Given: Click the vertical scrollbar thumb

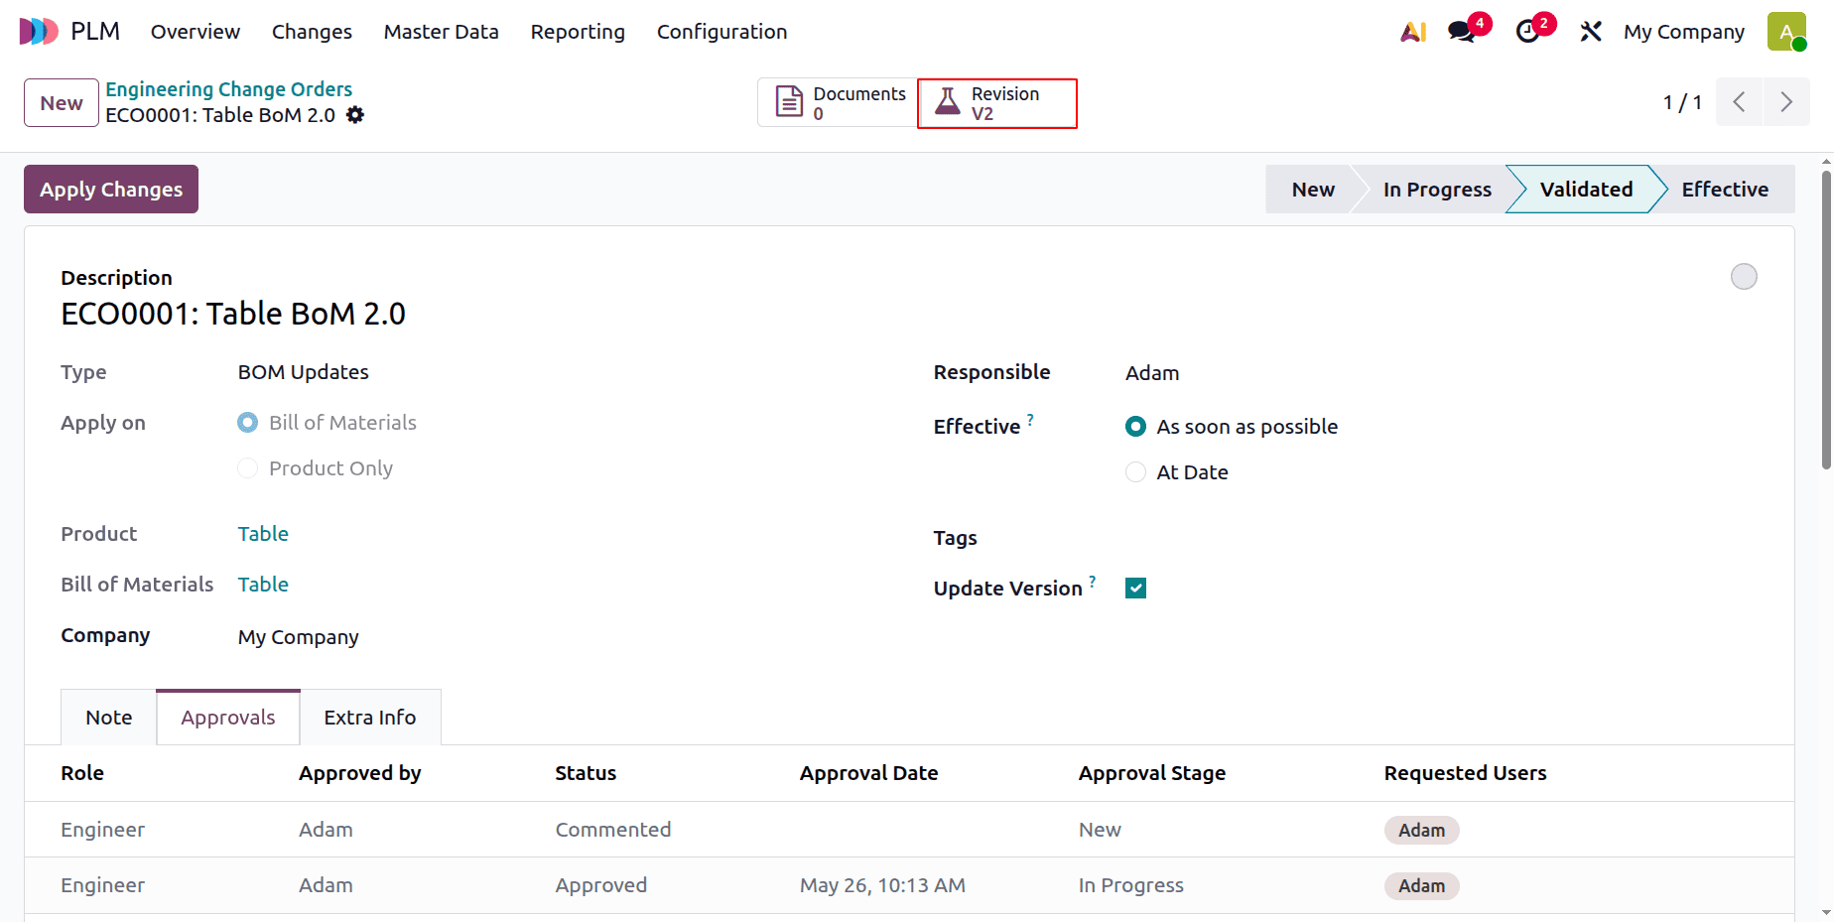Looking at the screenshot, I should pos(1826,320).
